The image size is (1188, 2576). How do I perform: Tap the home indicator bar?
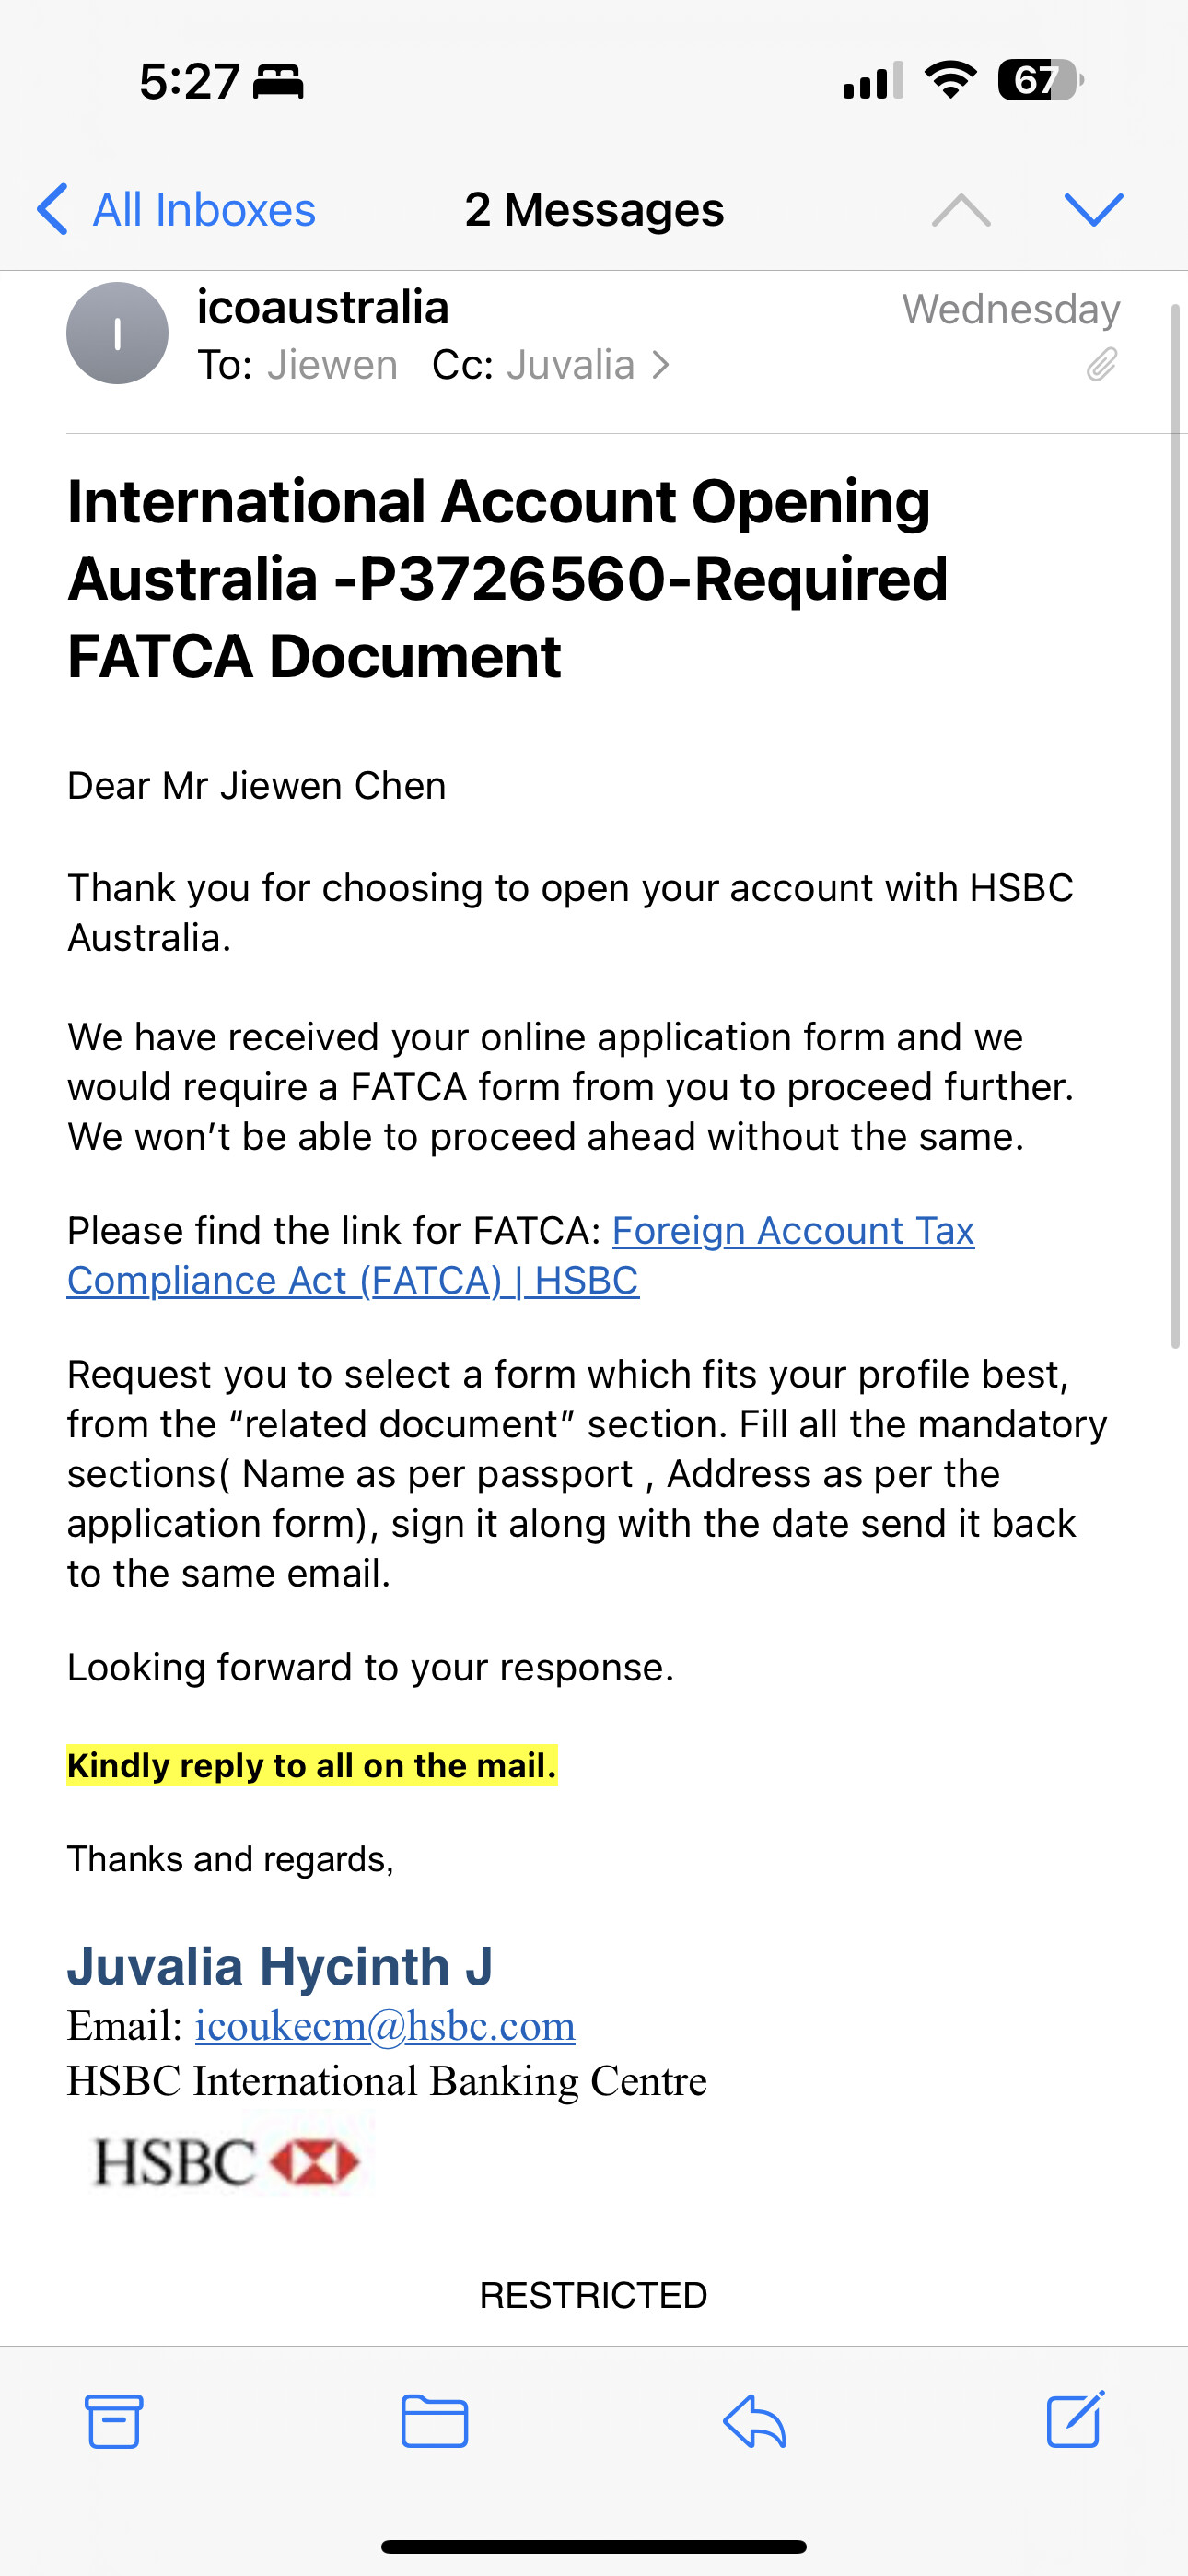pyautogui.click(x=594, y=2546)
